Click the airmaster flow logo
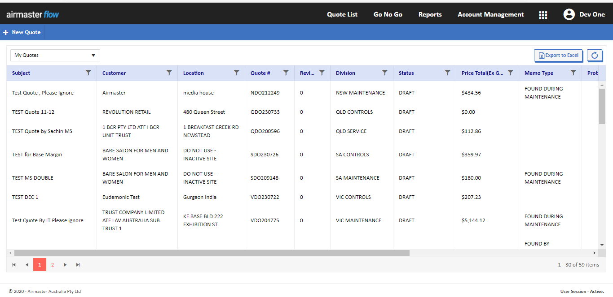The width and height of the screenshot is (613, 297). (x=33, y=14)
